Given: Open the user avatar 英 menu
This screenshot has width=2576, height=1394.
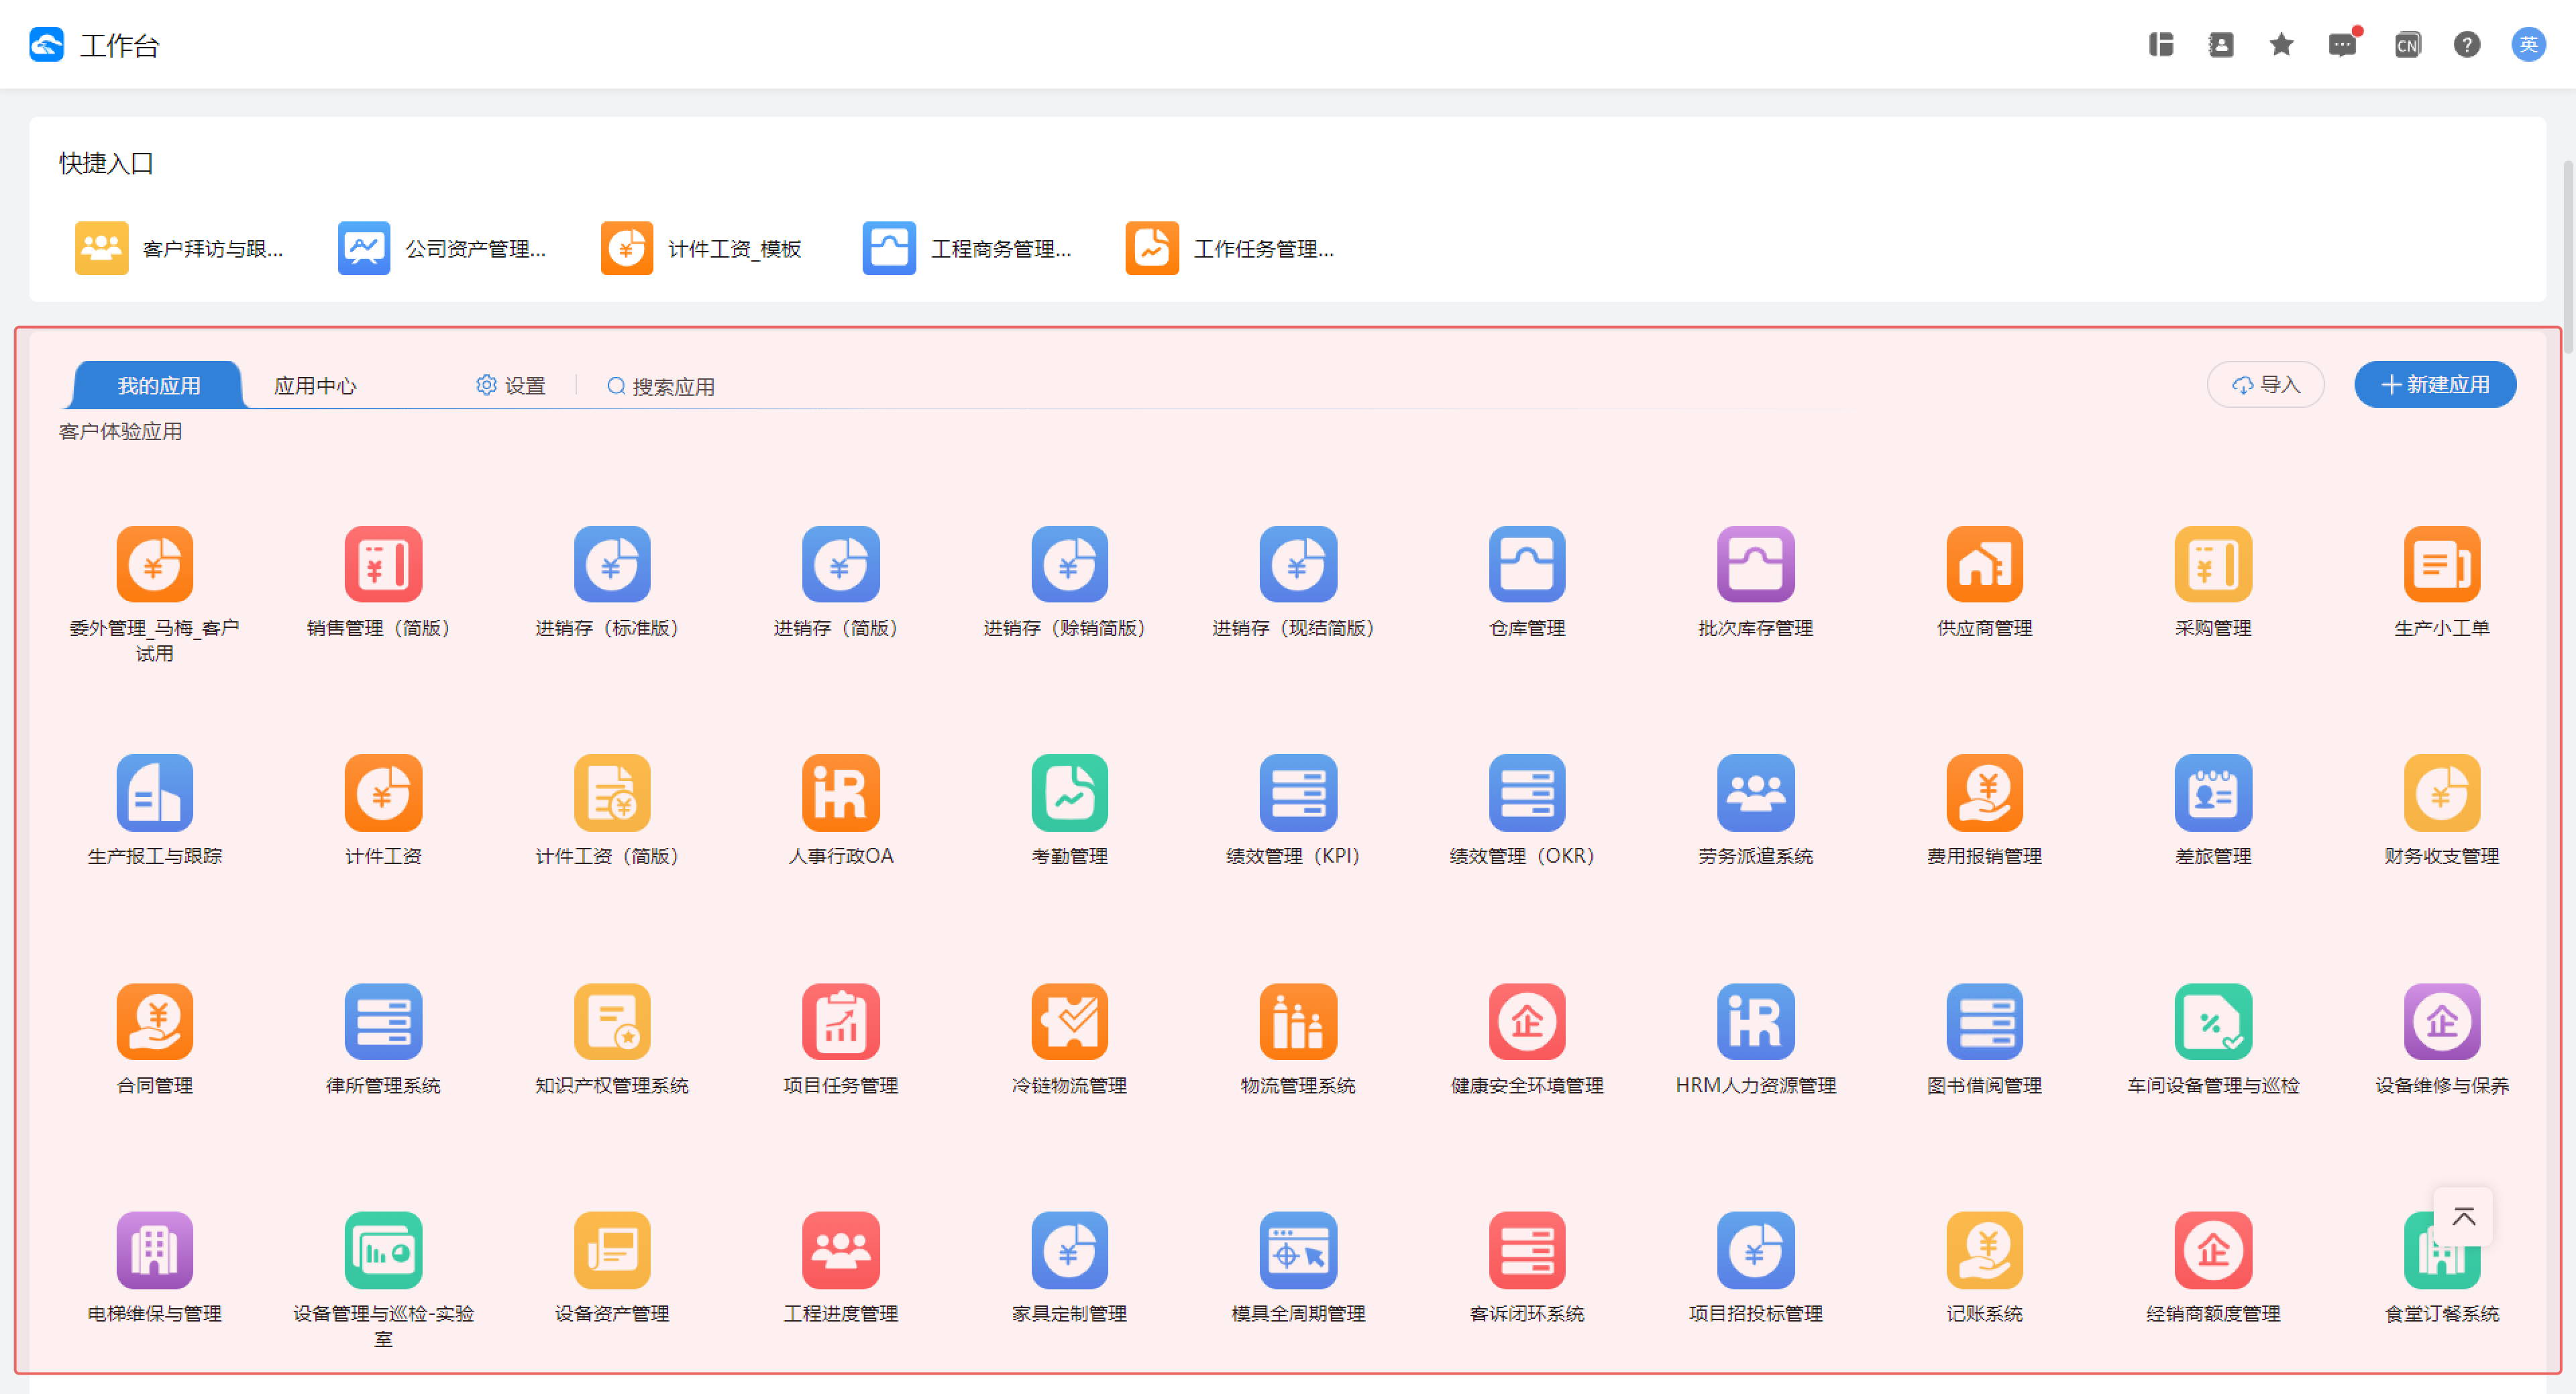Looking at the screenshot, I should point(2528,44).
